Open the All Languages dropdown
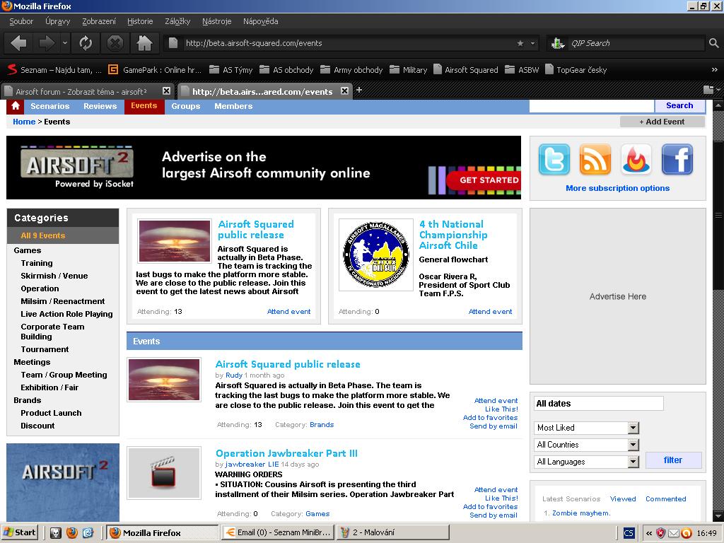Image resolution: width=724 pixels, height=543 pixels. (x=633, y=462)
